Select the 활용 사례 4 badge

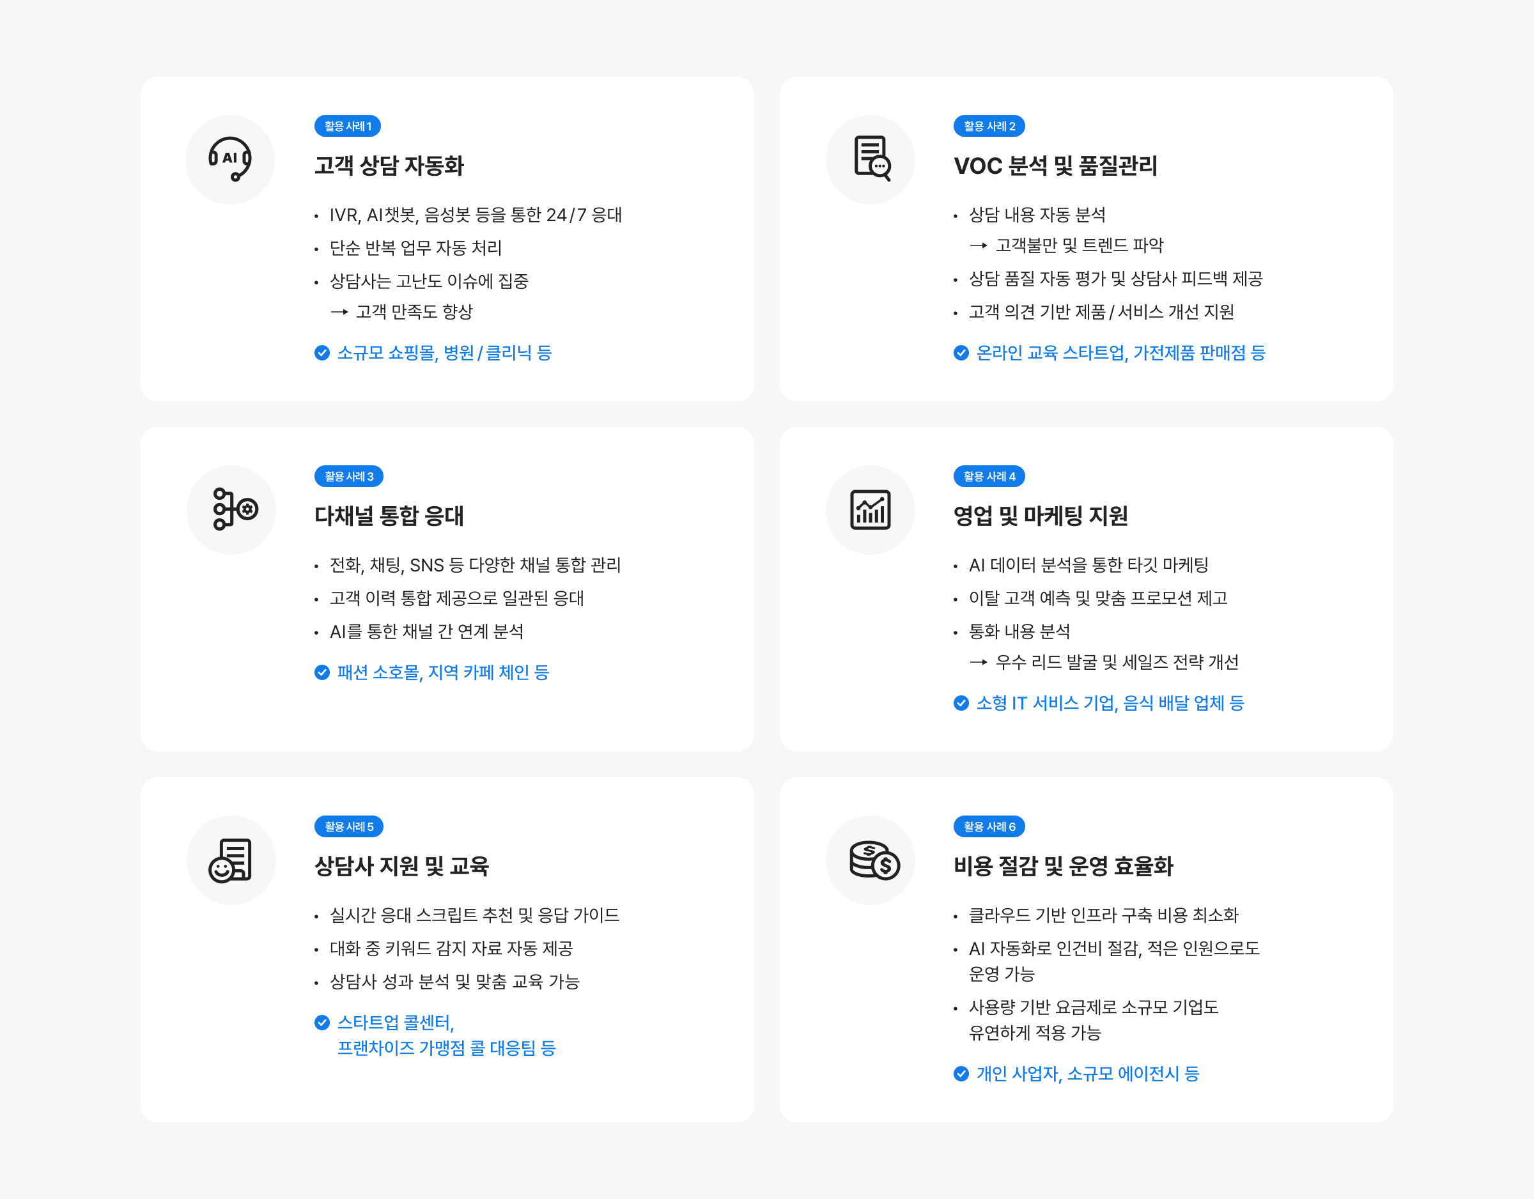click(x=989, y=476)
